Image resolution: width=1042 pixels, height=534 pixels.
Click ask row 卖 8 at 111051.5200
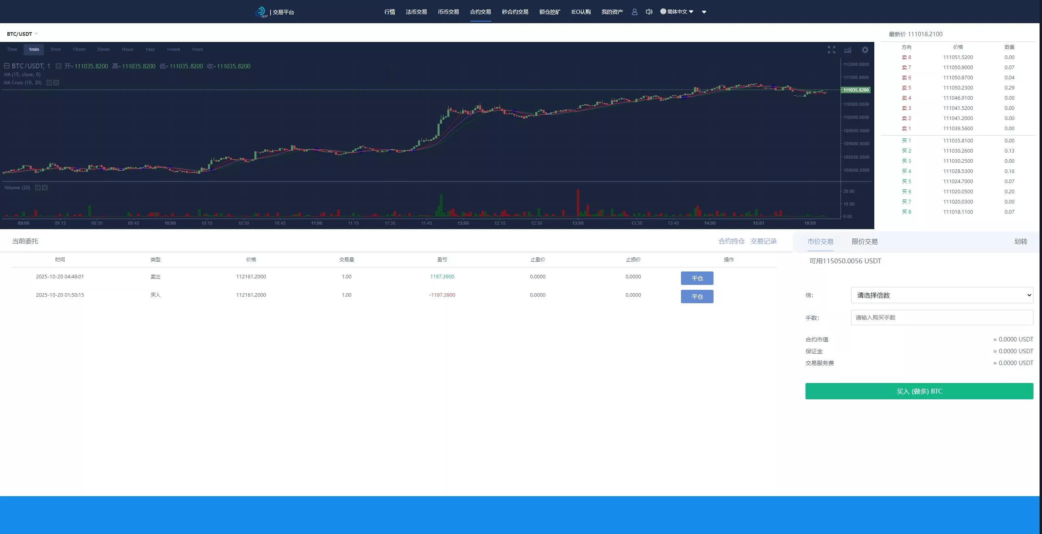click(958, 57)
